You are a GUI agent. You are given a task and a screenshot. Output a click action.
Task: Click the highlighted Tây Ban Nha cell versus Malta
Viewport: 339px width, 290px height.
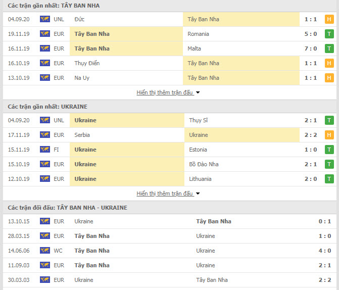coord(126,49)
